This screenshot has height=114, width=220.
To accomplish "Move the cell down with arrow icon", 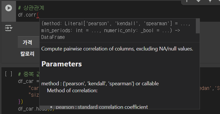I will [198, 1].
